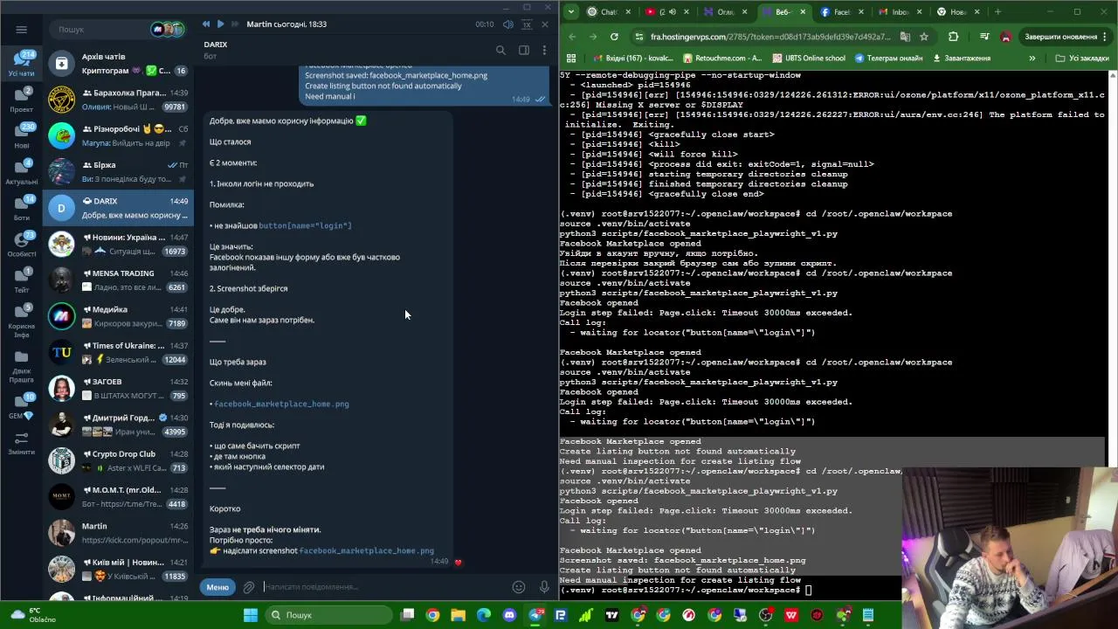Open the "MENSA TRADING" channel

[x=119, y=280]
